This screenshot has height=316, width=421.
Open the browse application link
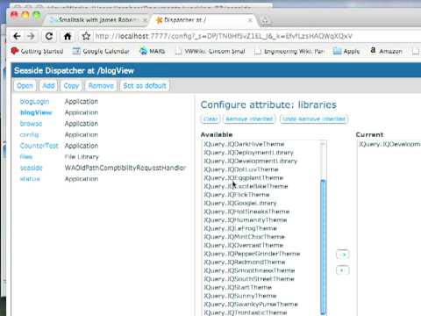[x=31, y=124]
